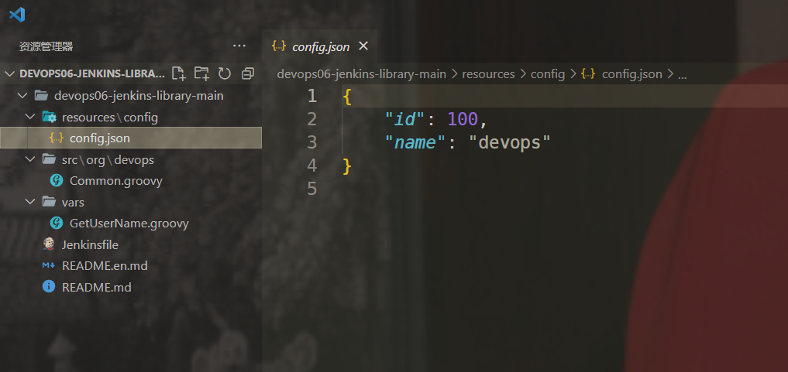Click the JSON braces icon beside config.json in tree

point(57,138)
